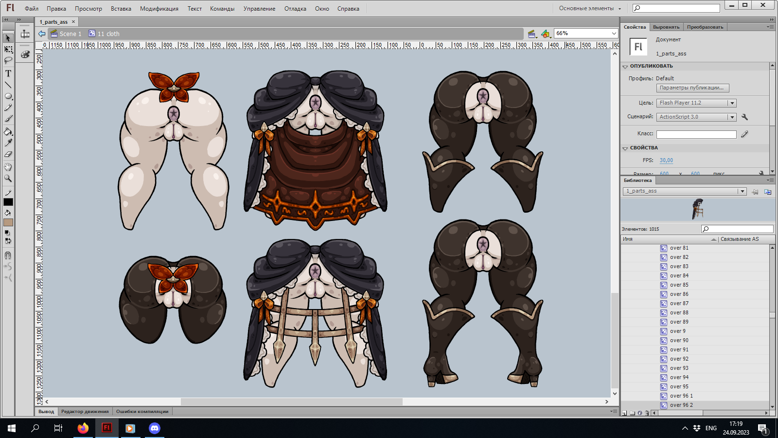Close the 1_parts_ass document tab

pos(73,22)
